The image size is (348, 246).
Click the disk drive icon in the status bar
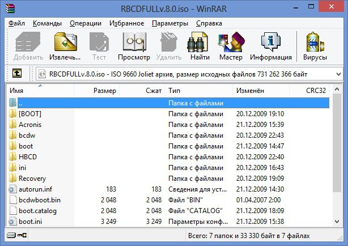click(x=11, y=235)
